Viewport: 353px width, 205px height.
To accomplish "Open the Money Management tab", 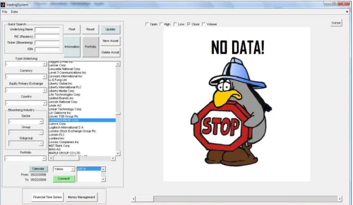I will pos(81,197).
